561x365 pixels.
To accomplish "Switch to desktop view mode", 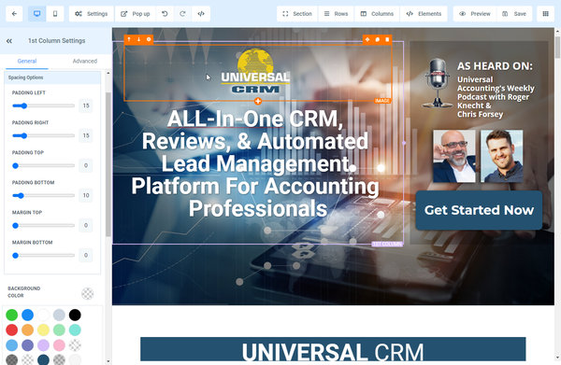I will (36, 14).
